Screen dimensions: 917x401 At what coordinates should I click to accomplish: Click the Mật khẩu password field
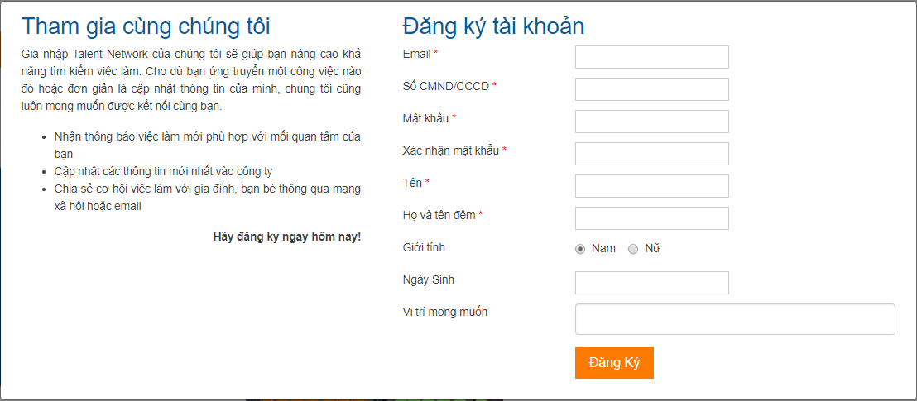(652, 122)
